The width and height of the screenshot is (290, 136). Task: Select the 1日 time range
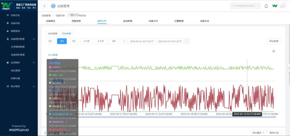[x=50, y=41]
